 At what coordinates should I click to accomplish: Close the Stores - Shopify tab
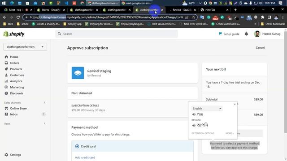click(64, 10)
